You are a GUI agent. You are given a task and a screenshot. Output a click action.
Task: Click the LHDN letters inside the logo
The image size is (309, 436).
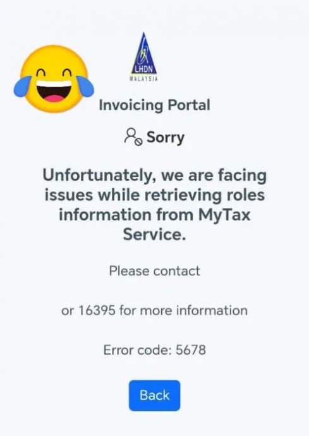click(x=144, y=70)
